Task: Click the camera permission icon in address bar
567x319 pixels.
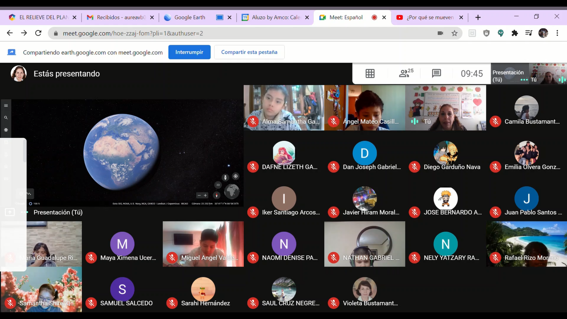Action: [x=440, y=33]
